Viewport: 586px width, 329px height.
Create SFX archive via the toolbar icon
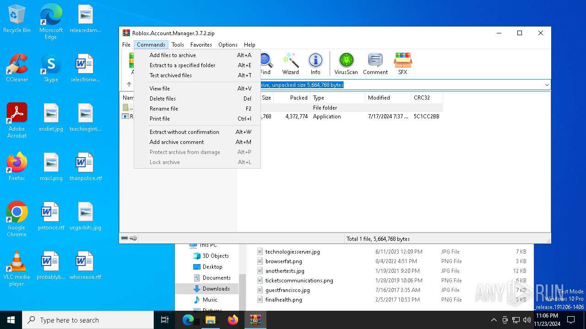point(403,64)
